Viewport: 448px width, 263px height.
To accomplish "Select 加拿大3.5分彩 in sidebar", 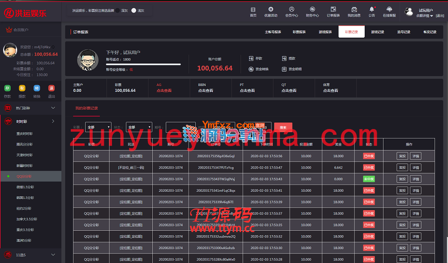I will click(27, 219).
